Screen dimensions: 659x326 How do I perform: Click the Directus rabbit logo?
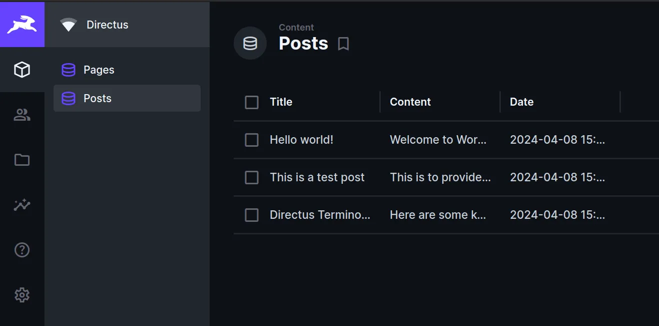click(22, 24)
